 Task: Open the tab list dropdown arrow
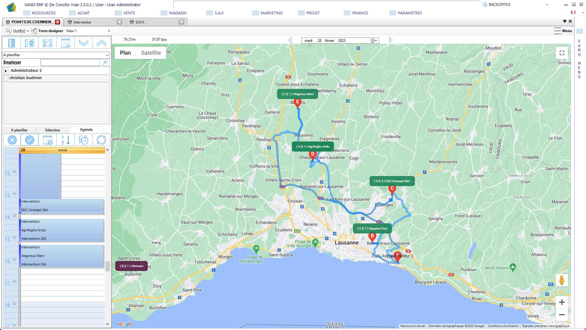(x=565, y=21)
